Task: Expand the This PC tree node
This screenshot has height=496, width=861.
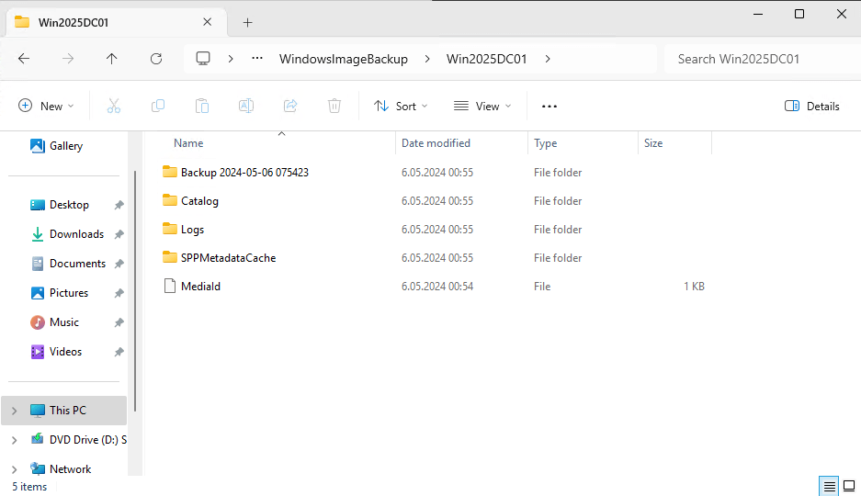Action: (x=14, y=411)
